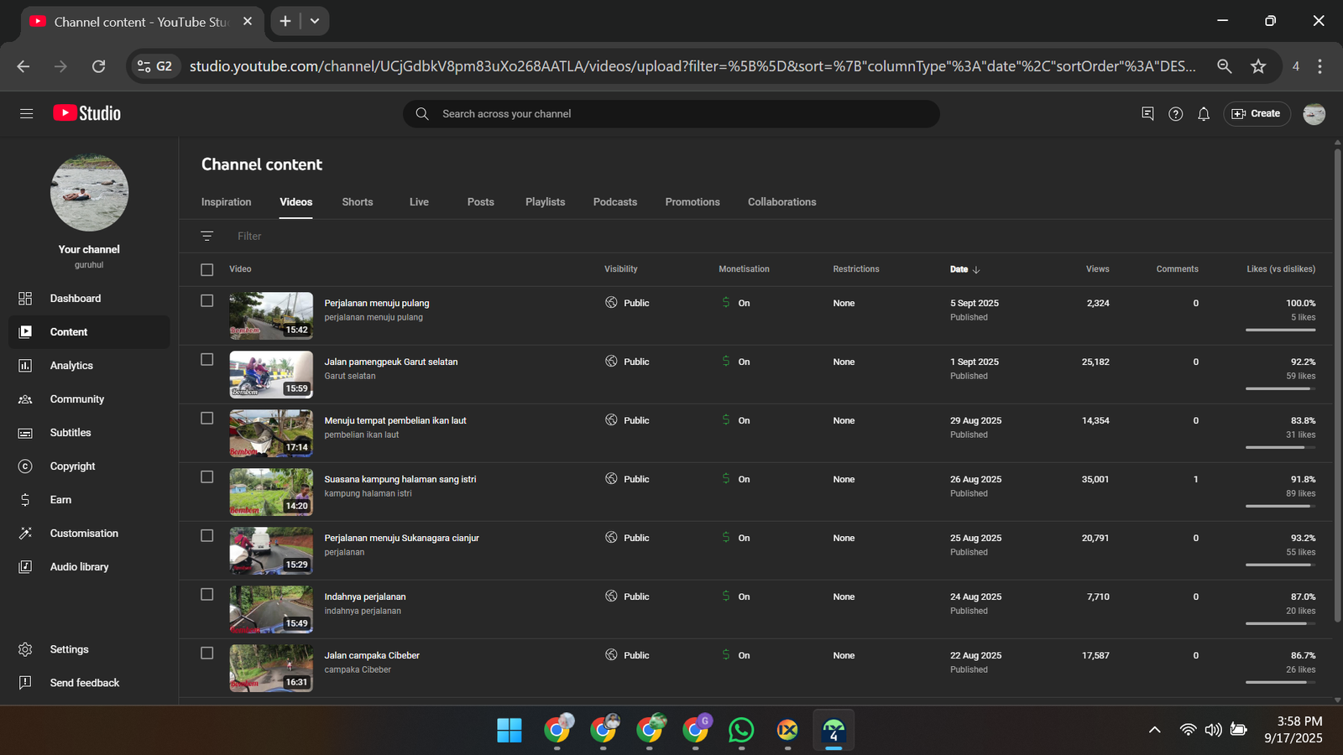Expand the browser tab list chevron
This screenshot has width=1343, height=755.
pyautogui.click(x=315, y=21)
